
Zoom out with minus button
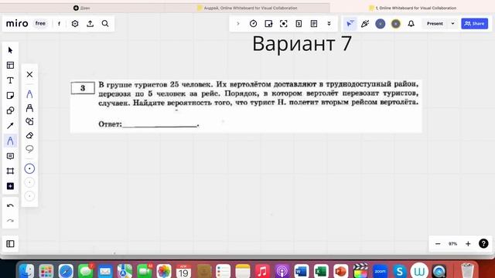pos(438,244)
